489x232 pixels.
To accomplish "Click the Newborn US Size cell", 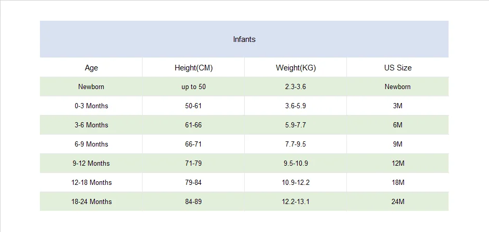I will tap(398, 86).
